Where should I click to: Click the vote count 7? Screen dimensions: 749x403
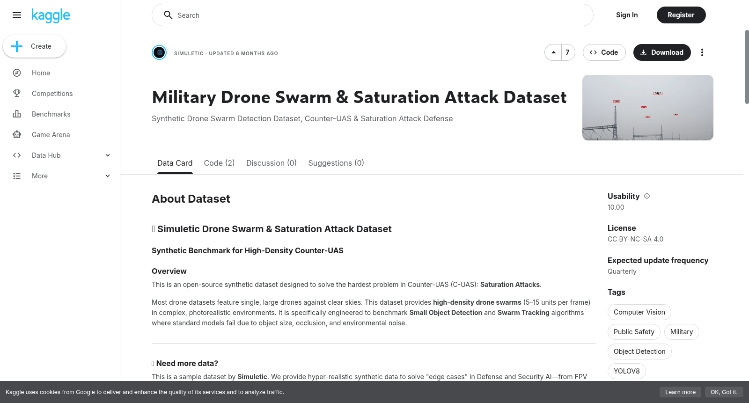click(x=567, y=52)
